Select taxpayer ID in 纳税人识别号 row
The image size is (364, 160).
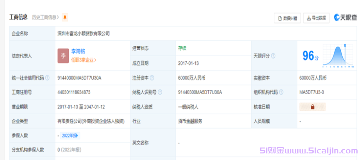click(x=200, y=92)
